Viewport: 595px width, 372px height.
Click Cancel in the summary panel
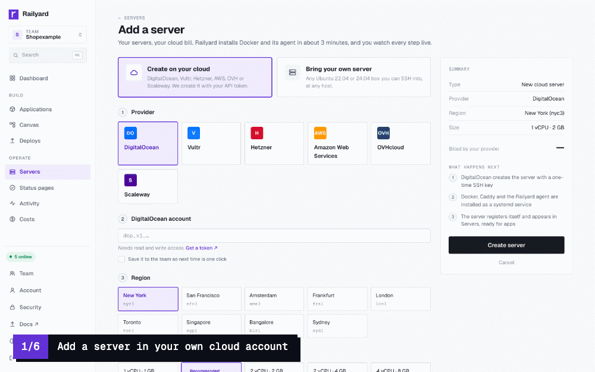point(506,262)
